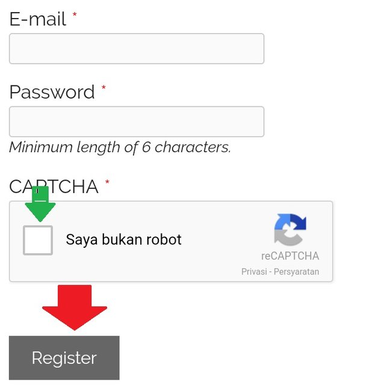Click the red asterisk beside CAPTCHA
Viewport: 385px width, 385px height.
(107, 183)
